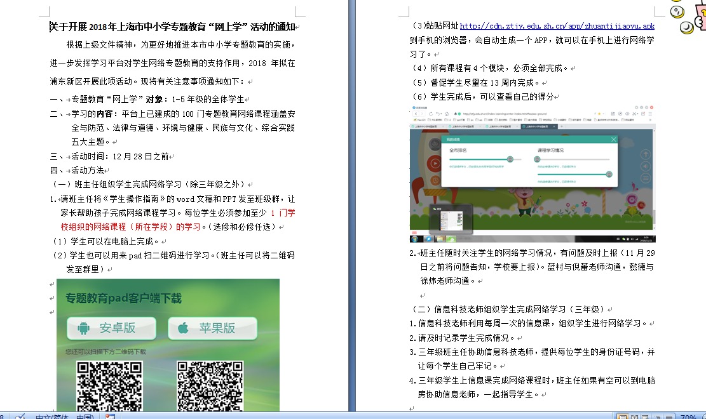The image size is (706, 419).
Task: Click the Apple logo icon on 苹果版
Action: (x=184, y=328)
